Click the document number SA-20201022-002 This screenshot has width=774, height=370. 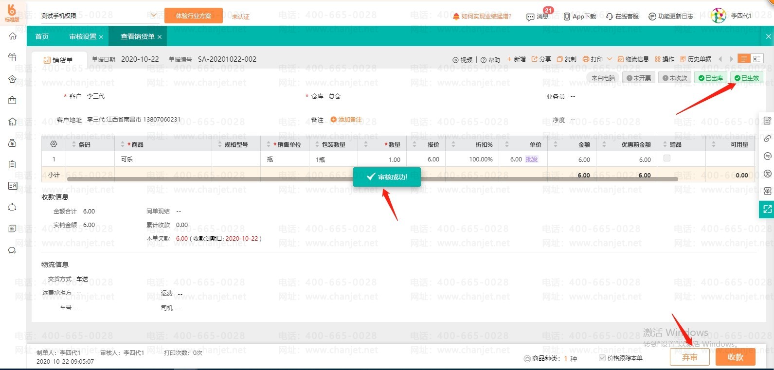pos(227,59)
